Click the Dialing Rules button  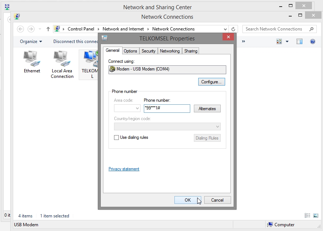point(207,138)
